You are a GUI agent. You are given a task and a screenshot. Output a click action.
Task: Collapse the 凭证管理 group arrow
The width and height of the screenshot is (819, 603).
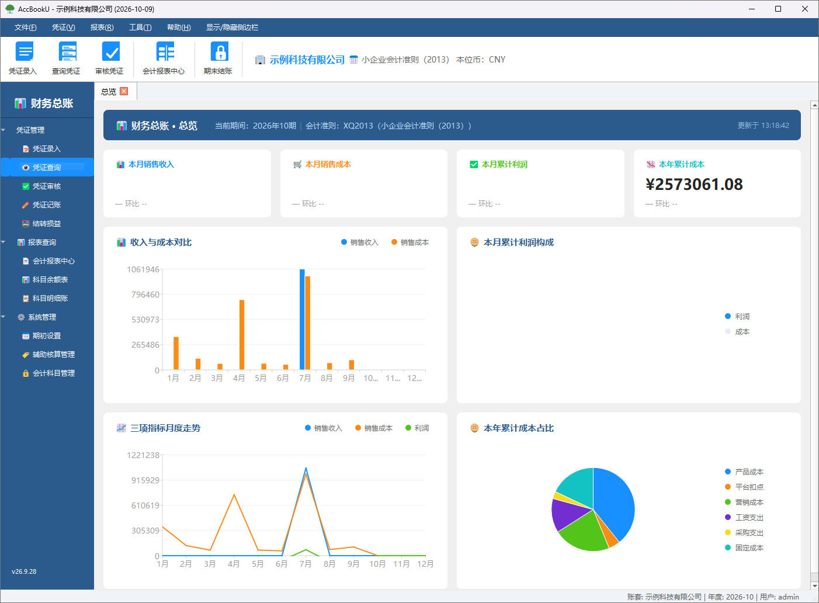[x=4, y=130]
